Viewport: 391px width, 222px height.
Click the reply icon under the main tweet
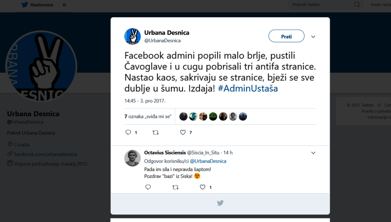click(x=128, y=133)
